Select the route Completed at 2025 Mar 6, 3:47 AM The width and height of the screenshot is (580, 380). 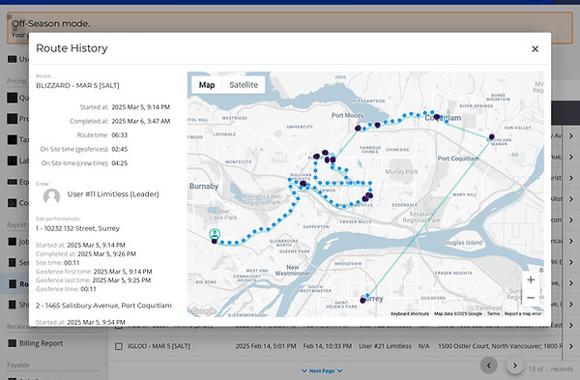click(x=140, y=121)
